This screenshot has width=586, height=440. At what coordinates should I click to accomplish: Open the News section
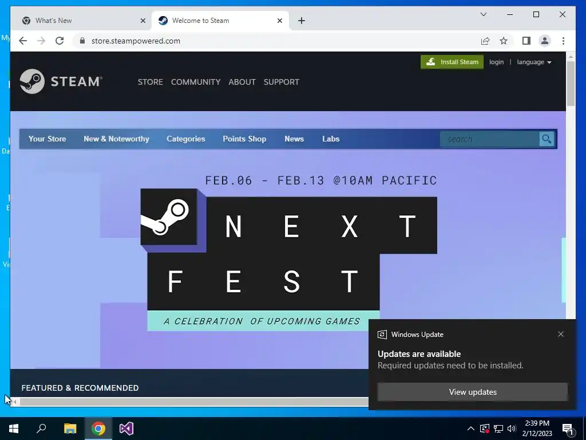coord(294,139)
